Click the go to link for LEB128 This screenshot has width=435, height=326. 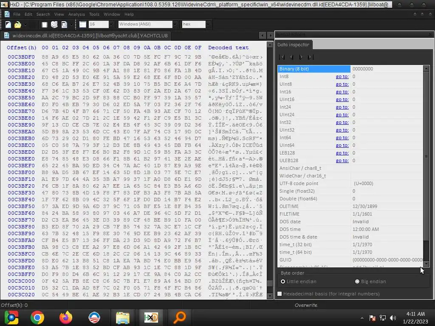coord(342,153)
